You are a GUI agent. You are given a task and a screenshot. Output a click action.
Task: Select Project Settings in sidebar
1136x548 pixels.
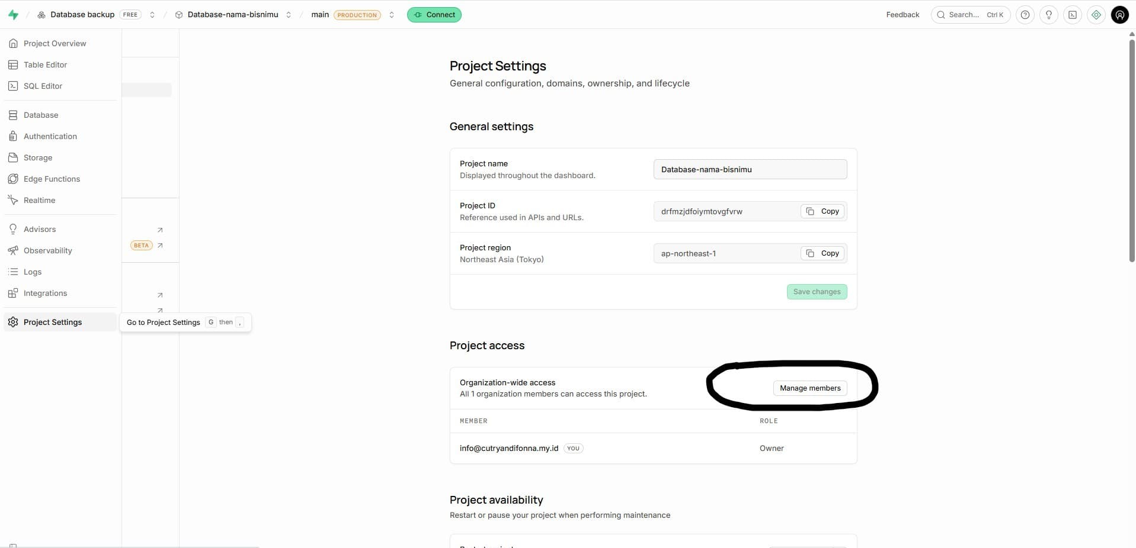pos(60,322)
